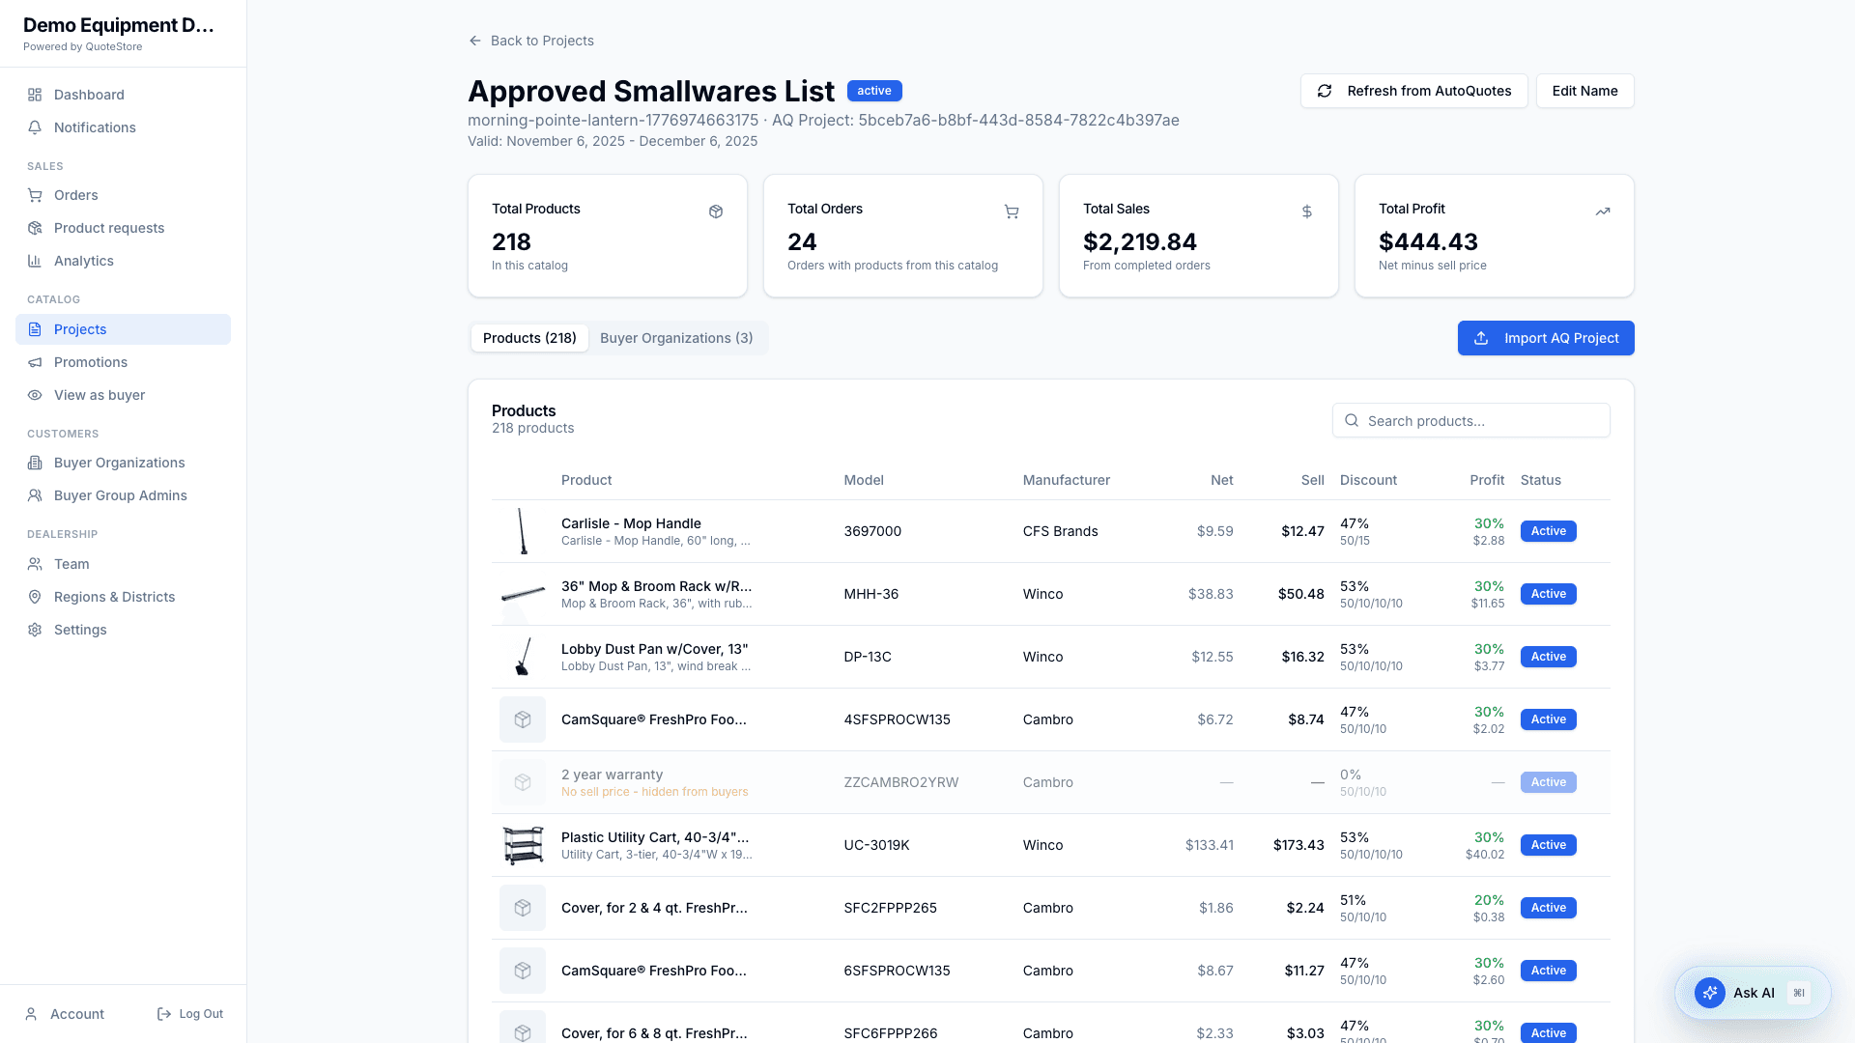Click Active status badge for Lobby Dust Pan
This screenshot has width=1855, height=1043.
pos(1548,657)
